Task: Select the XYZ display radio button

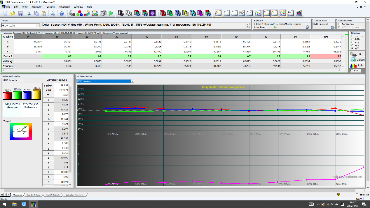Action: (x=352, y=43)
